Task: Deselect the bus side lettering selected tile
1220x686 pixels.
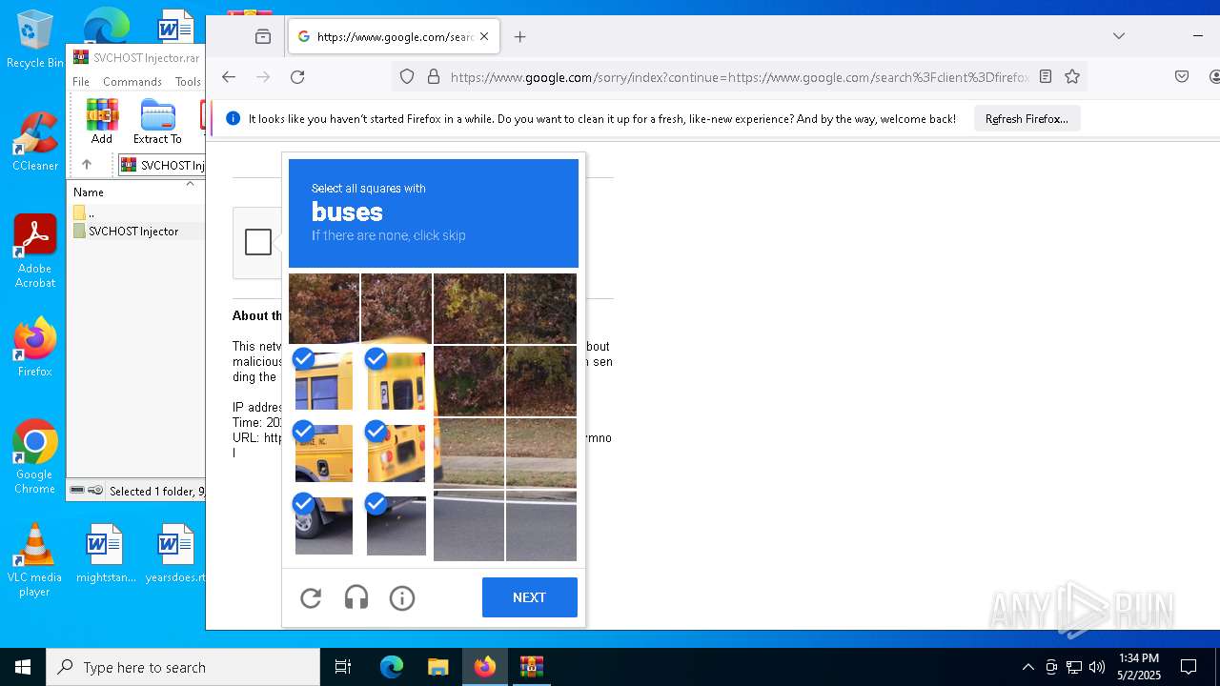Action: 324,454
